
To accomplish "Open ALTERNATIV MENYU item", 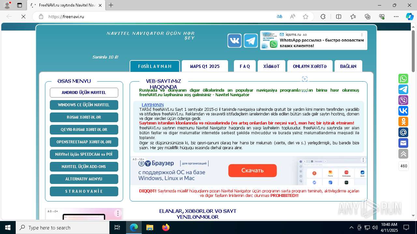I will (84, 179).
